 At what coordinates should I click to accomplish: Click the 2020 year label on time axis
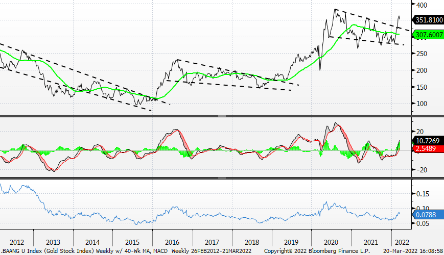tap(331, 242)
